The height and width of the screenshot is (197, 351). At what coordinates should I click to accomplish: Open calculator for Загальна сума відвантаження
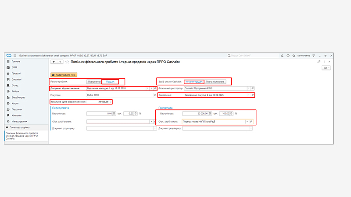click(111, 102)
